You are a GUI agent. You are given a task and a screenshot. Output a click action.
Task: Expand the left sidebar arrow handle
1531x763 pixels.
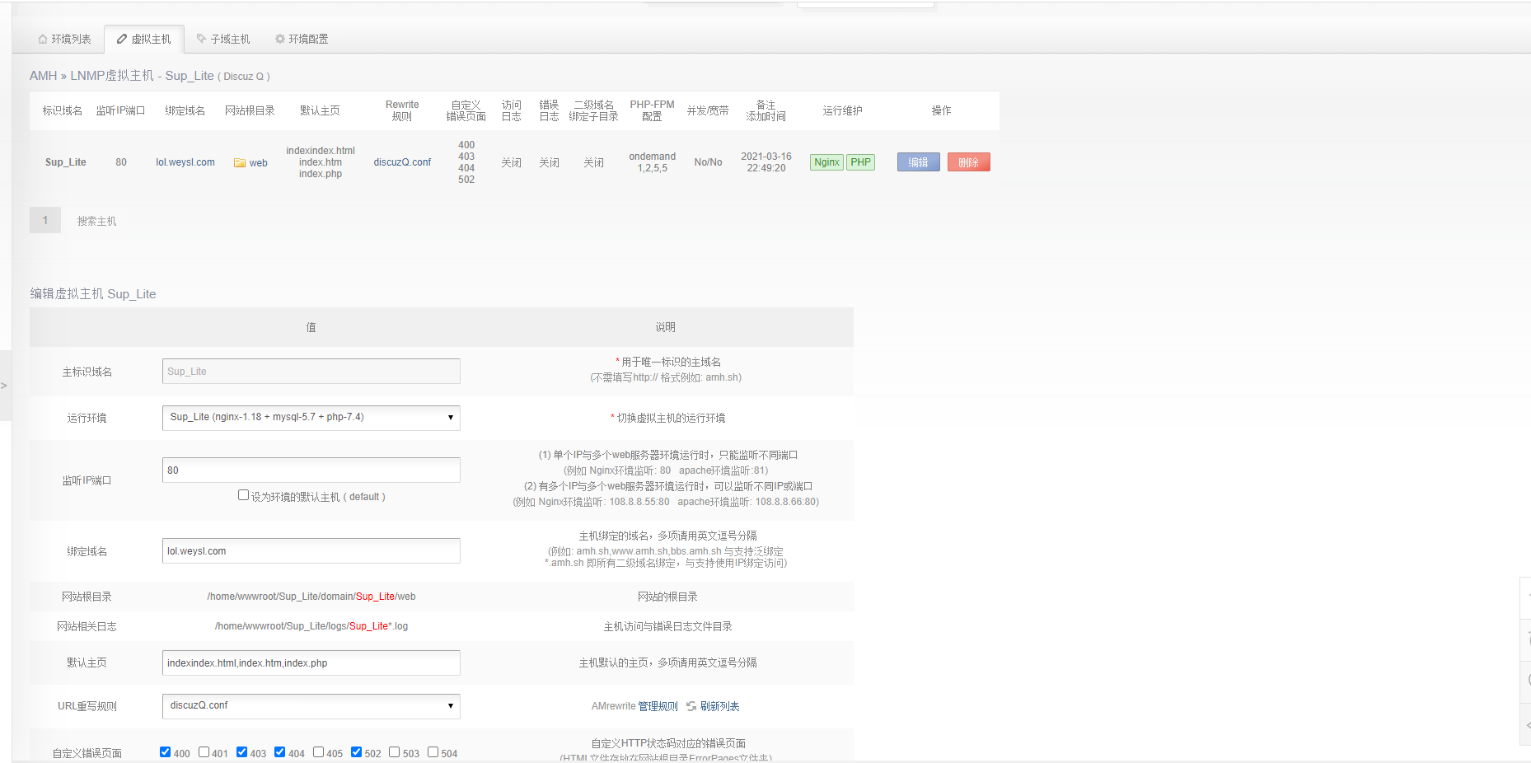pyautogui.click(x=4, y=386)
